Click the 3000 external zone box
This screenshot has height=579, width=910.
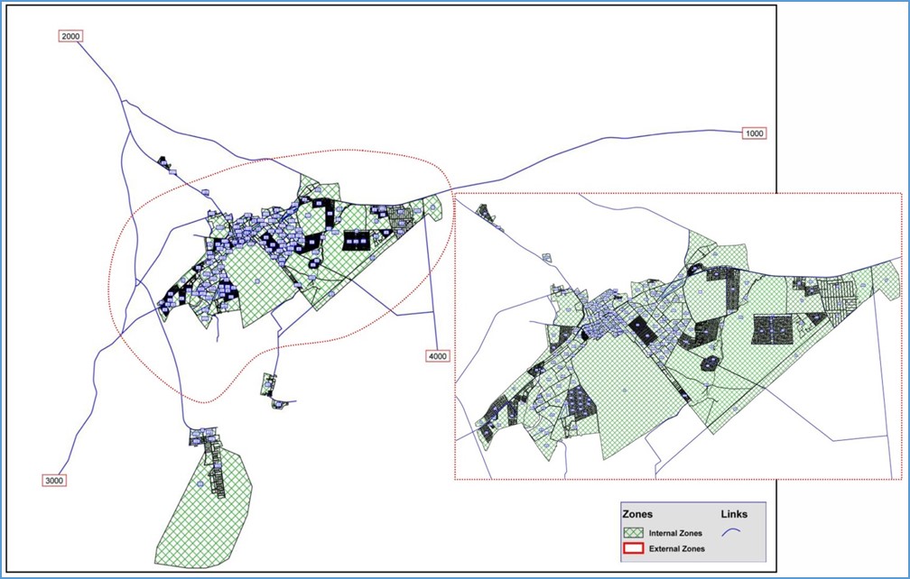[x=54, y=481]
